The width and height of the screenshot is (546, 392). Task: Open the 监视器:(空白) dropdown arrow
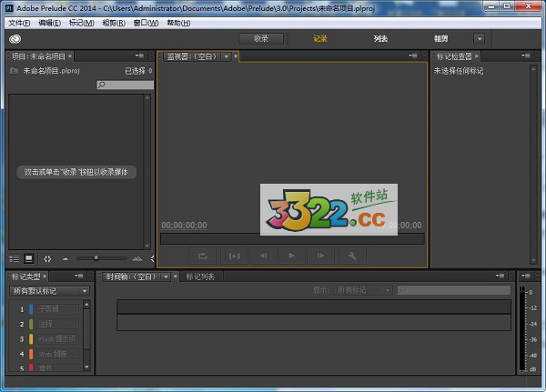coord(227,56)
